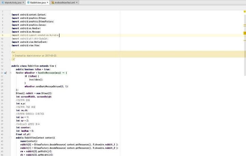The width and height of the screenshot is (246, 156).
Task: Click the 'if (isRun) {' statement
Action: click(x=32, y=76)
